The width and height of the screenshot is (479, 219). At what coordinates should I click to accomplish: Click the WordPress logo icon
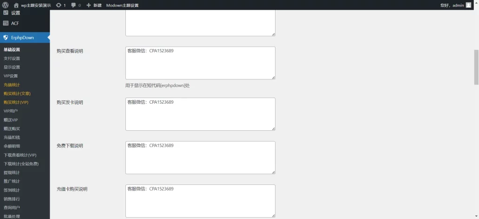[x=5, y=5]
